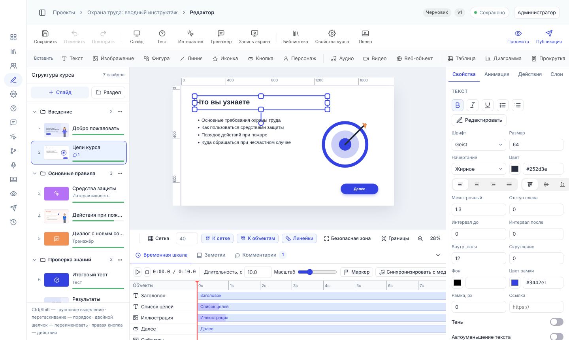
Task: Click zoom out magnifier icon
Action: pyautogui.click(x=420, y=238)
